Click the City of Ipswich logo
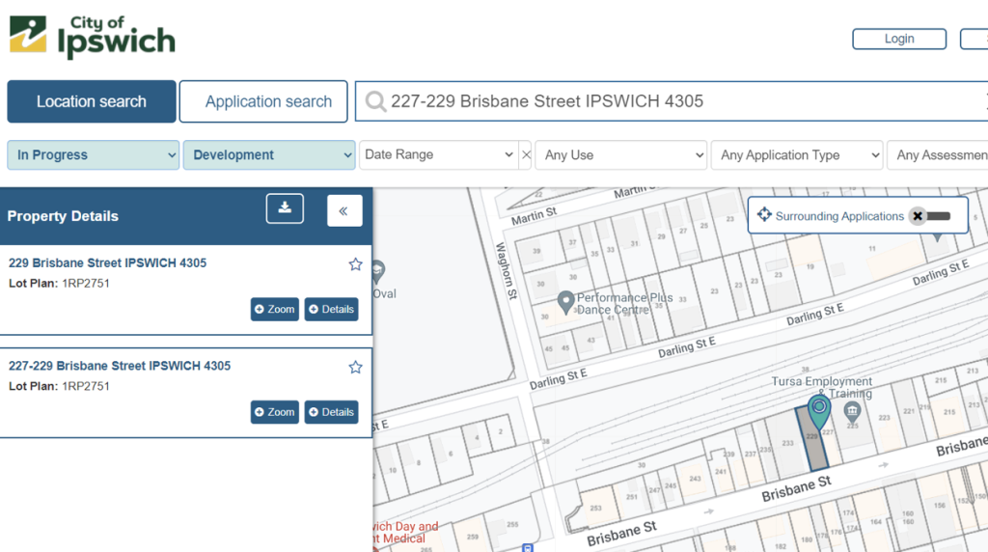This screenshot has width=988, height=552. 92,38
